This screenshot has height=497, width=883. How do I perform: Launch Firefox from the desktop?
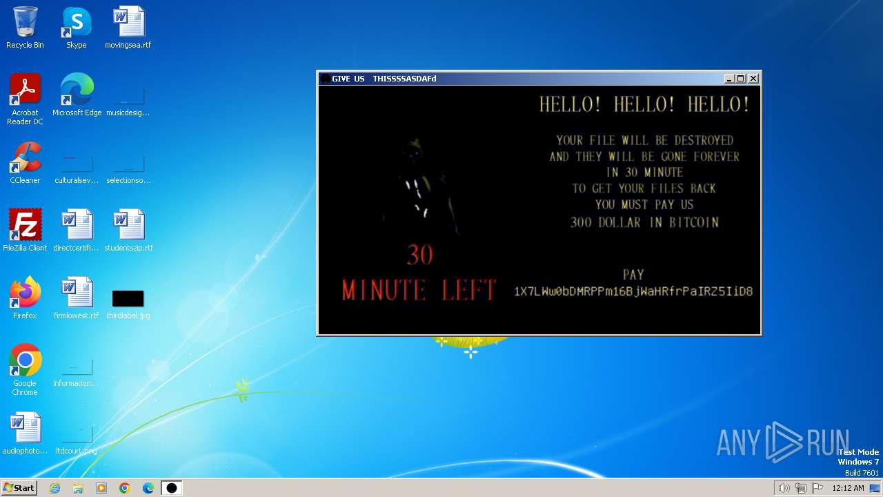(25, 298)
